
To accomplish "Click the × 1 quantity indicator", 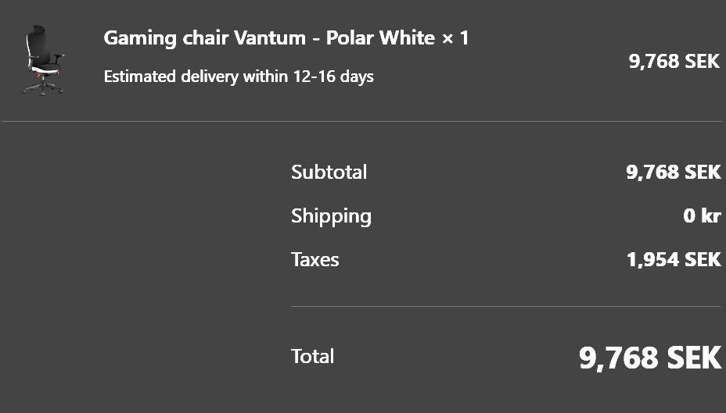I will coord(455,37).
